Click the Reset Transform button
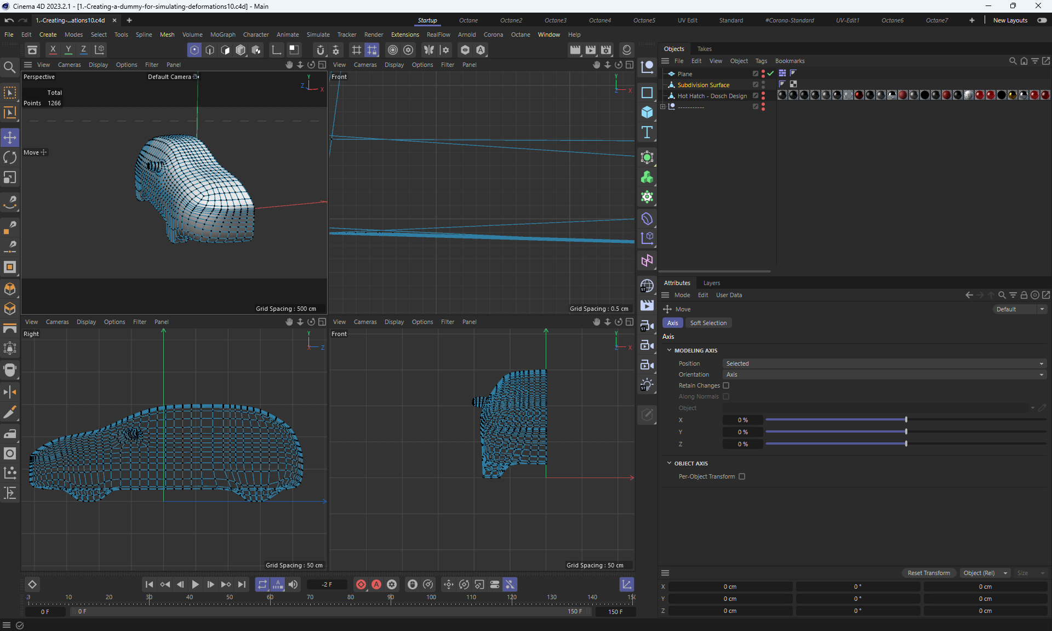1052x631 pixels. tap(929, 573)
